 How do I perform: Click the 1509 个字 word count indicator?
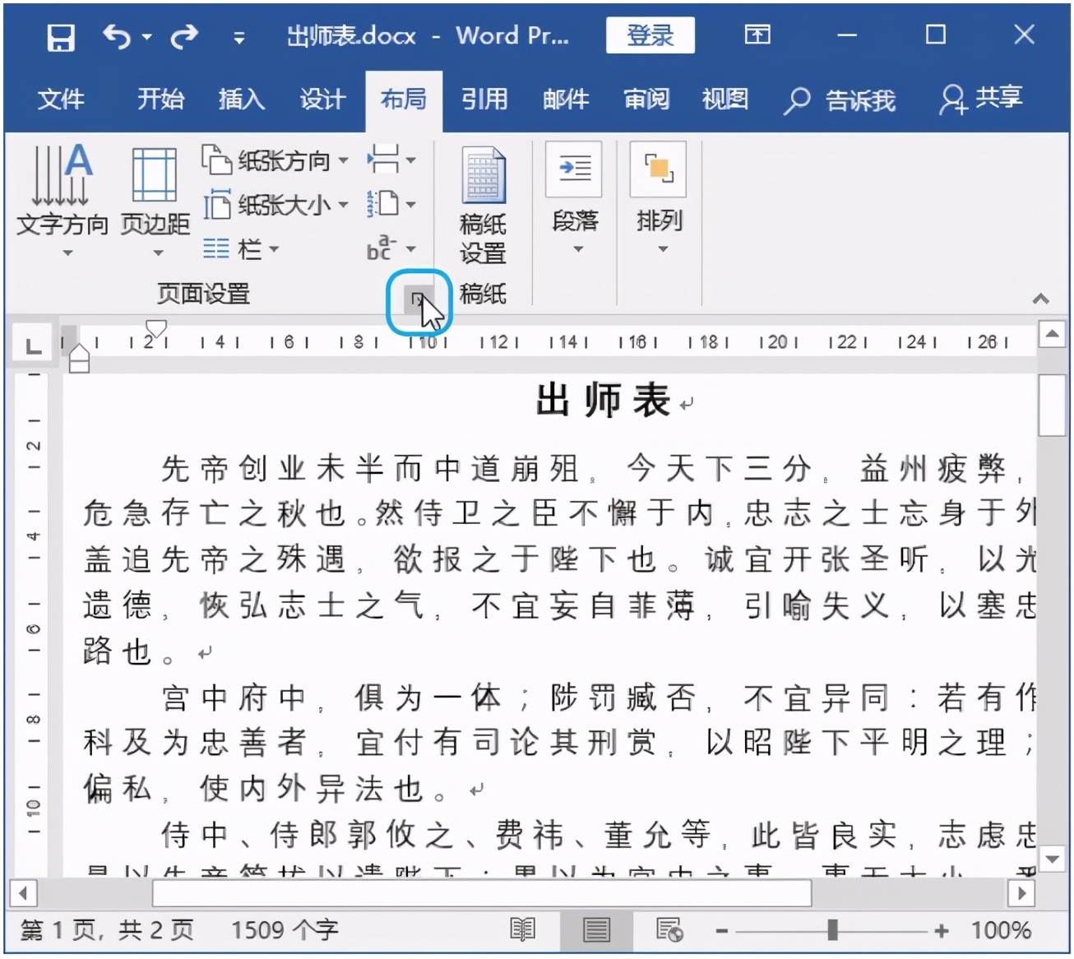284,929
